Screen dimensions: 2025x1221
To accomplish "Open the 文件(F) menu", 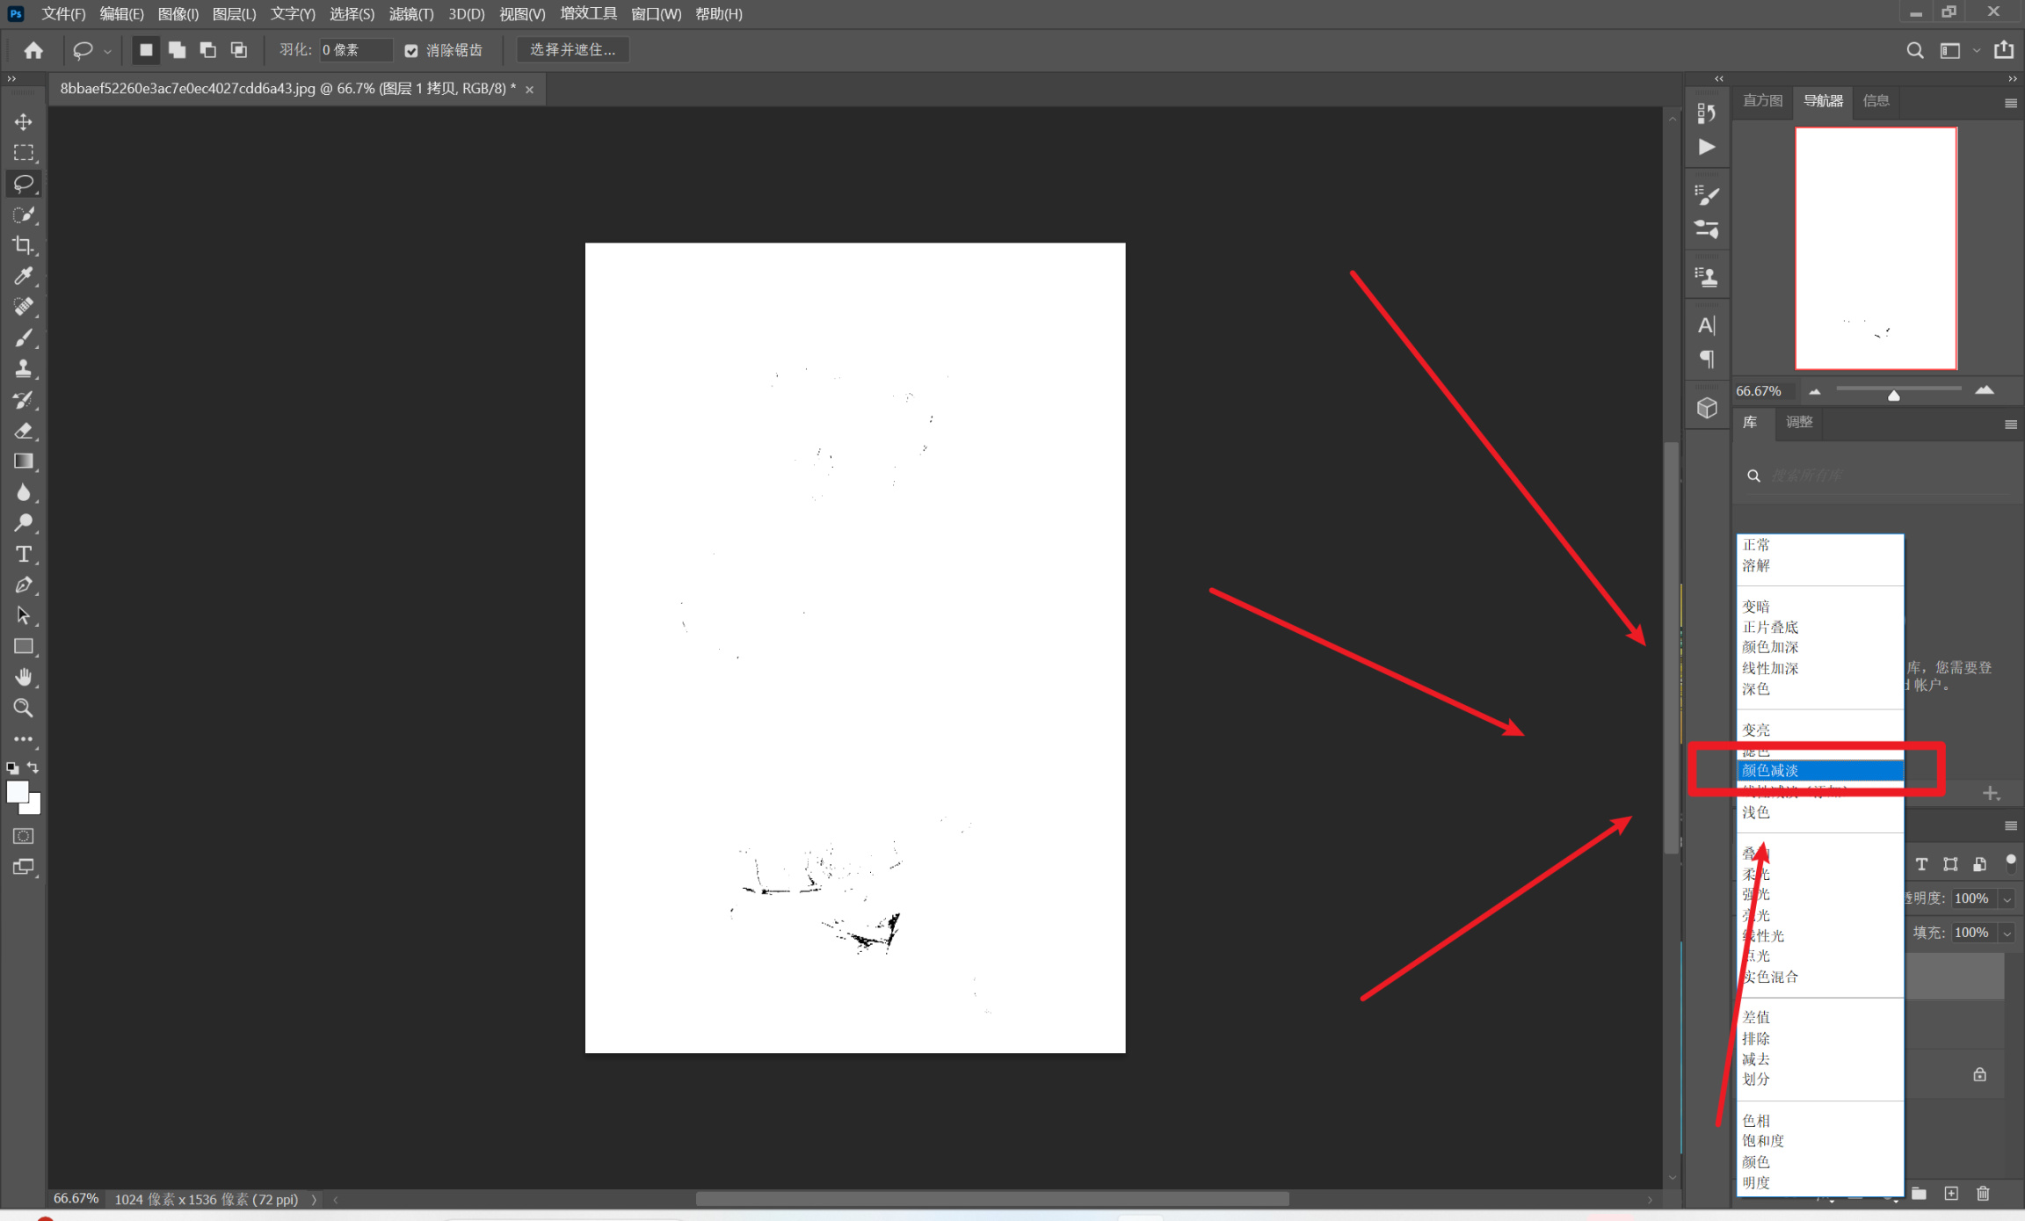I will click(x=63, y=14).
